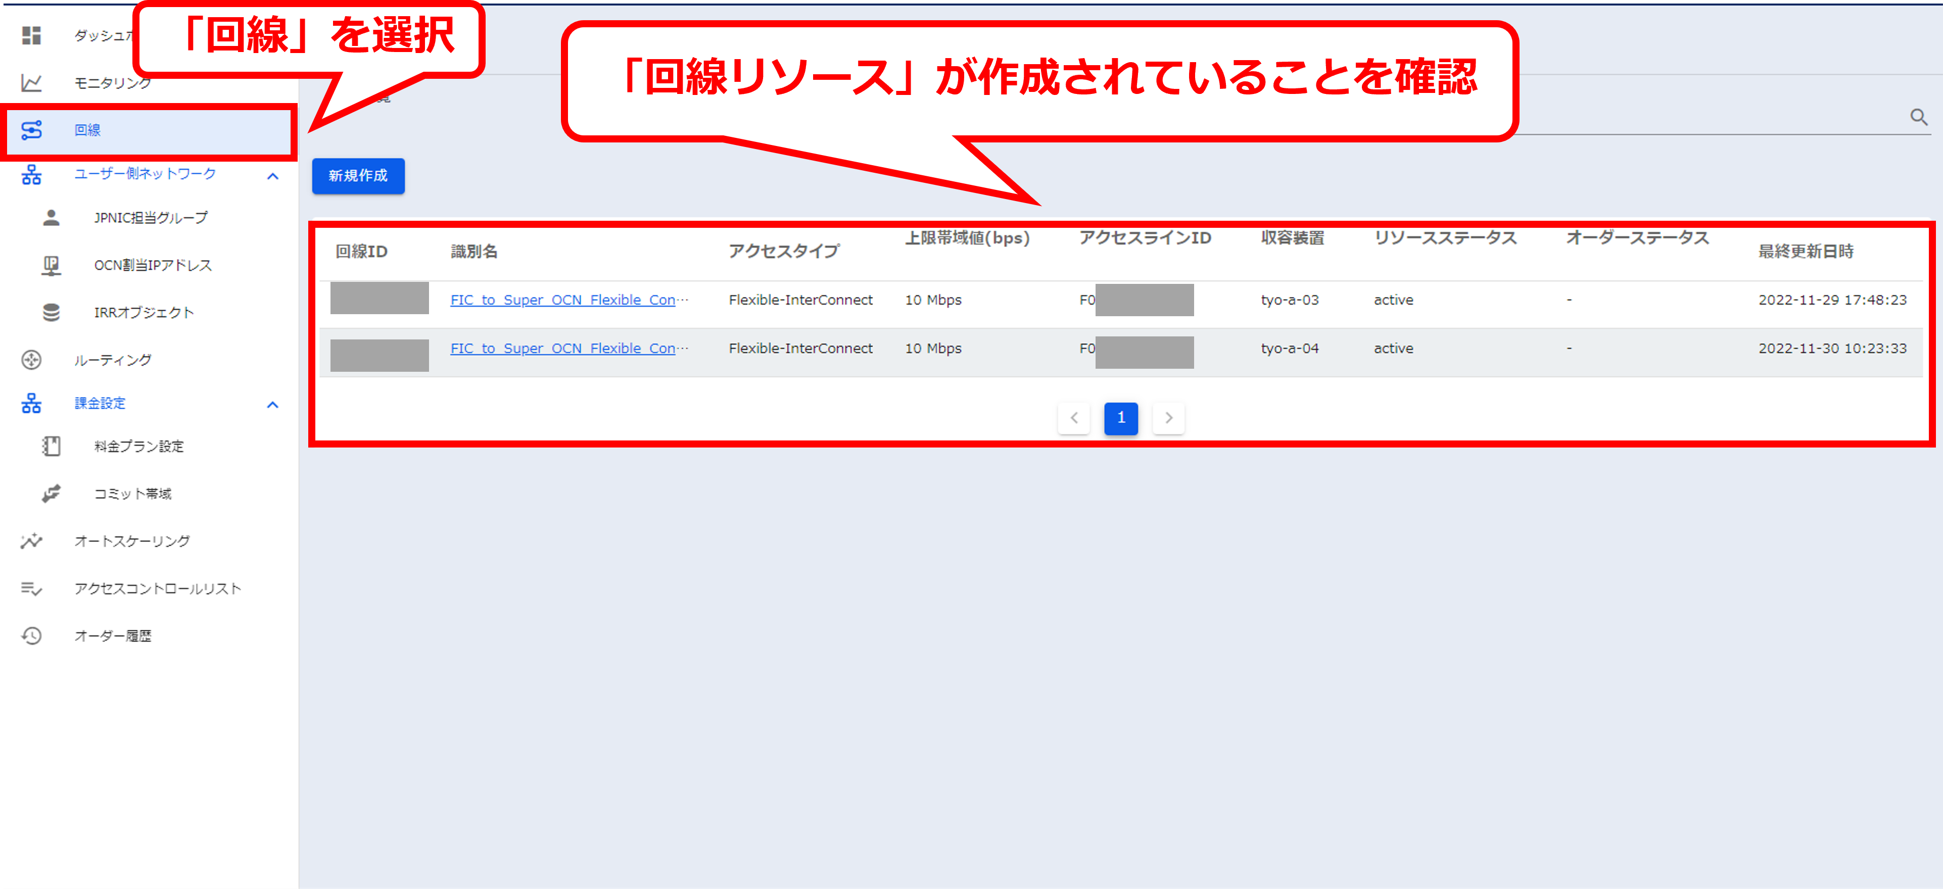Screen dimensions: 1943x889
Task: Click the IRRオブジェクト database icon
Action: coord(51,313)
